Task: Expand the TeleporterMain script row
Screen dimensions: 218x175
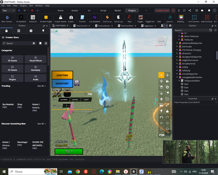Action: click(x=179, y=80)
